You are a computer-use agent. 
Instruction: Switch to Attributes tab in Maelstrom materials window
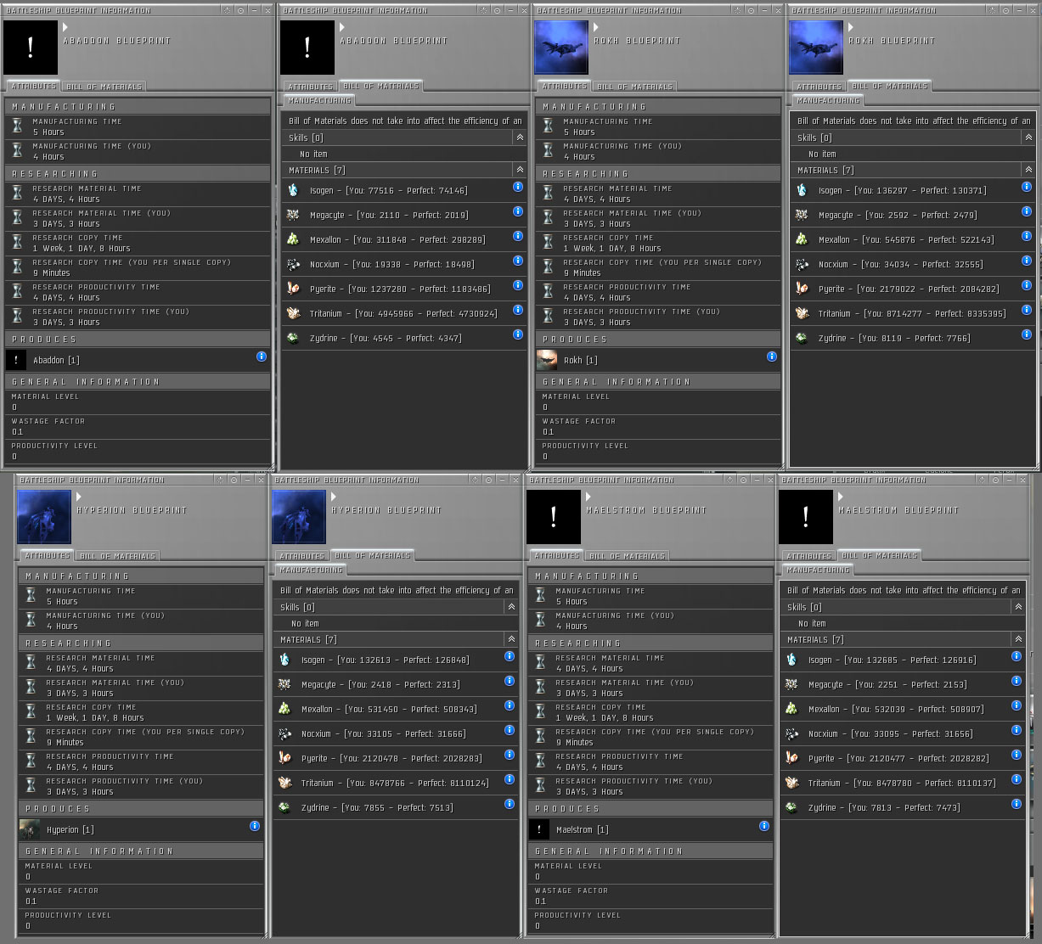pos(808,556)
